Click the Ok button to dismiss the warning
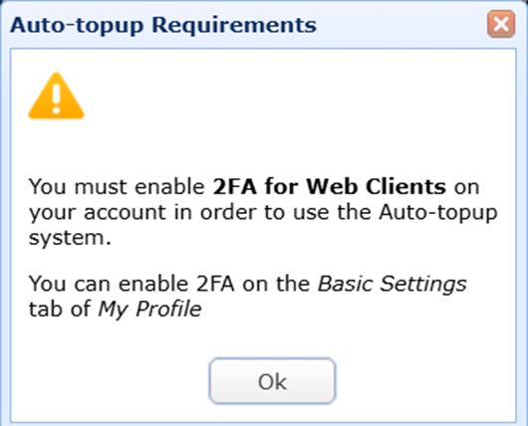Image resolution: width=528 pixels, height=426 pixels. (x=272, y=381)
